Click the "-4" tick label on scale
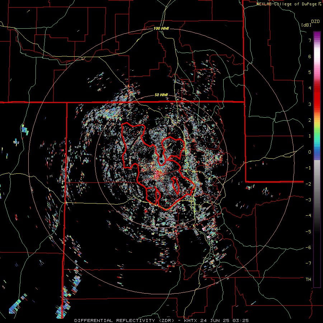The height and width of the screenshot is (323, 323). tap(308, 216)
